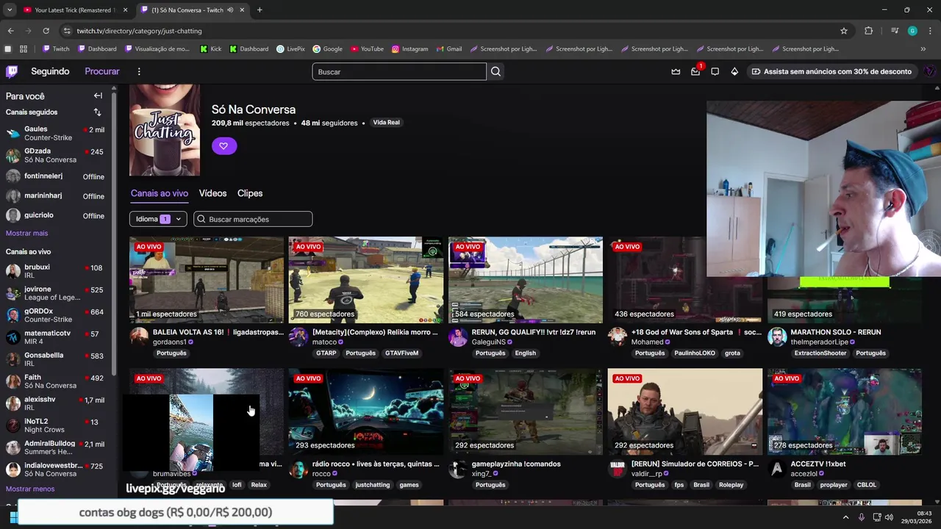Reload the page in browser
Viewport: 941px width, 529px height.
coord(46,31)
